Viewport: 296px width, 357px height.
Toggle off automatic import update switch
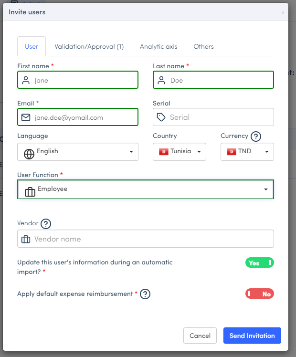point(259,263)
